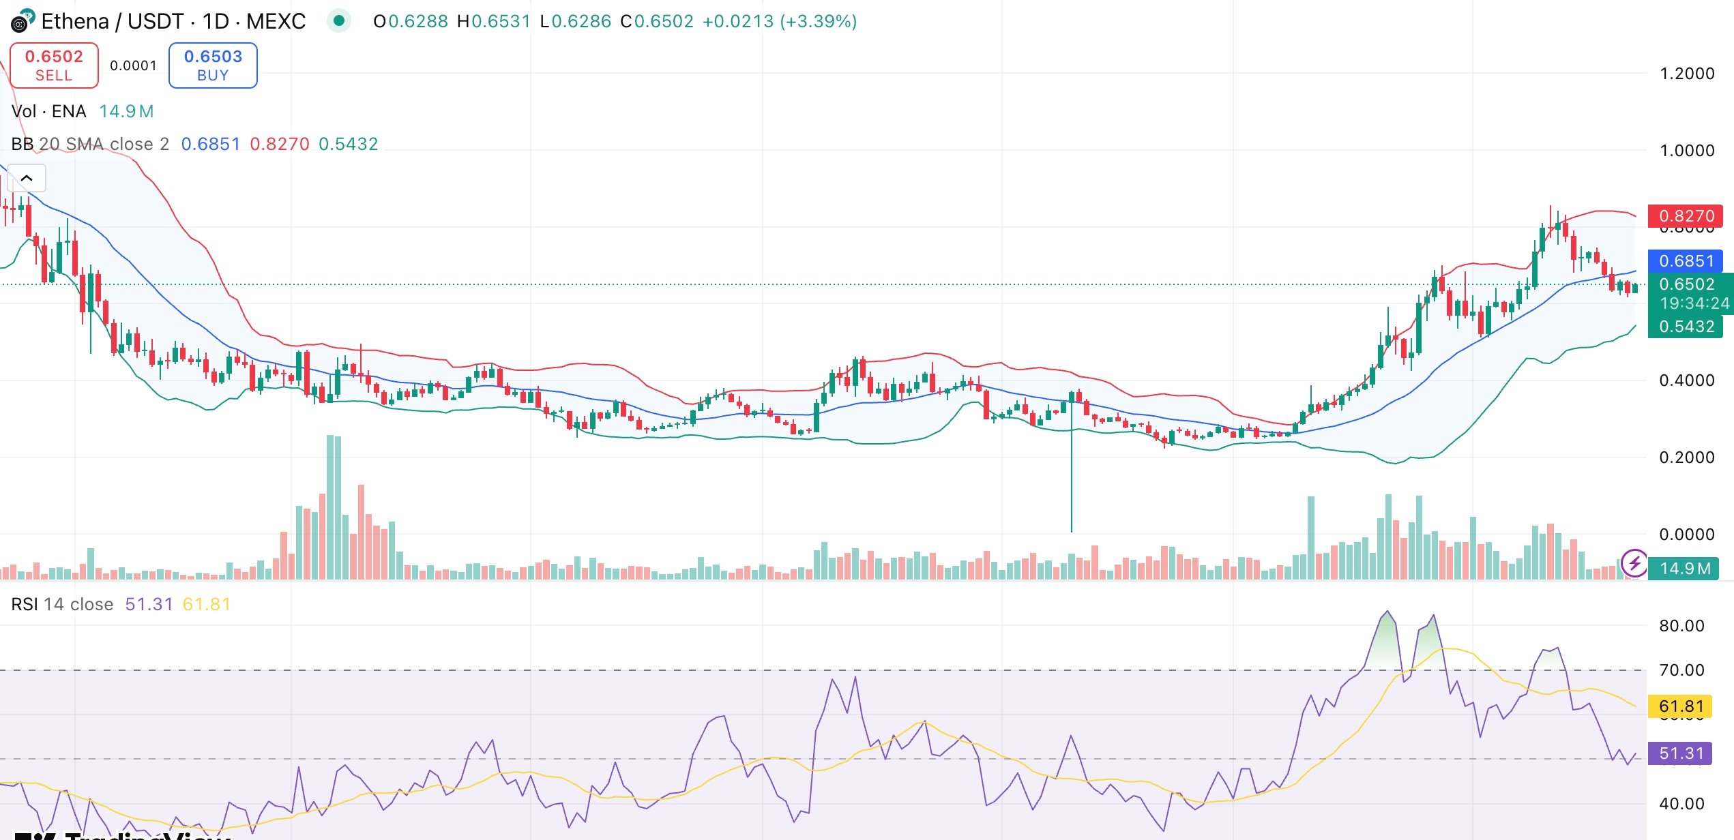Click the 0.0001 spread value between buy and sell

134,65
